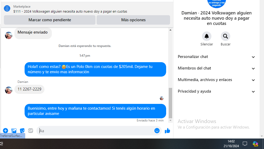Click Enviado hace 3 min status
The width and height of the screenshot is (264, 149).
coord(150,120)
